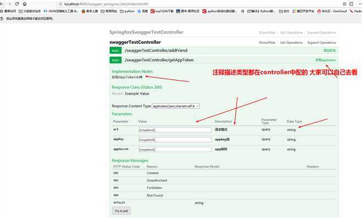Collapse the SpringfoxSwaggerTestController heading
This screenshot has width=362, height=218.
tap(146, 32)
